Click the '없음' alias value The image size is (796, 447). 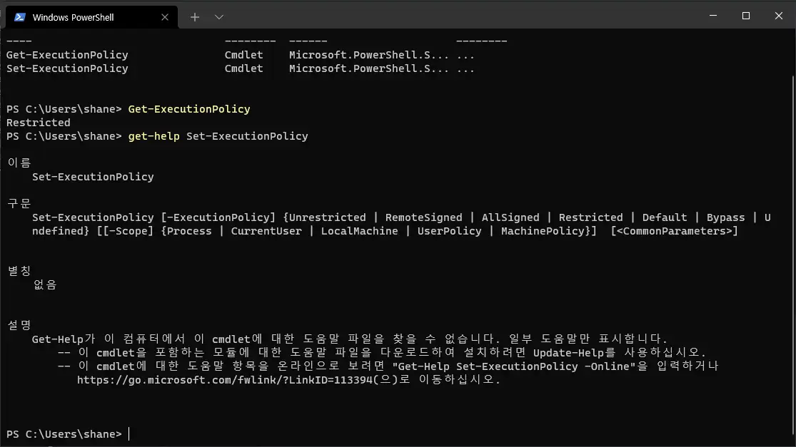click(x=45, y=285)
